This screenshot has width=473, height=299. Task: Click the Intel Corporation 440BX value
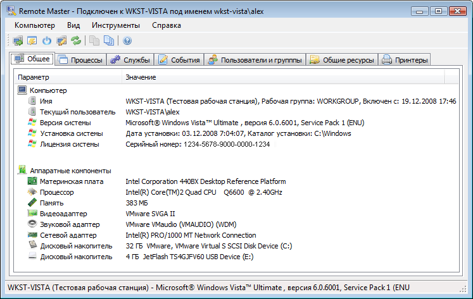click(205, 181)
